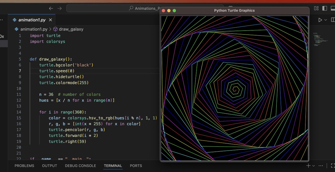The height and width of the screenshot is (172, 335).
Task: Go forward with the right arrow
Action: (59, 8)
